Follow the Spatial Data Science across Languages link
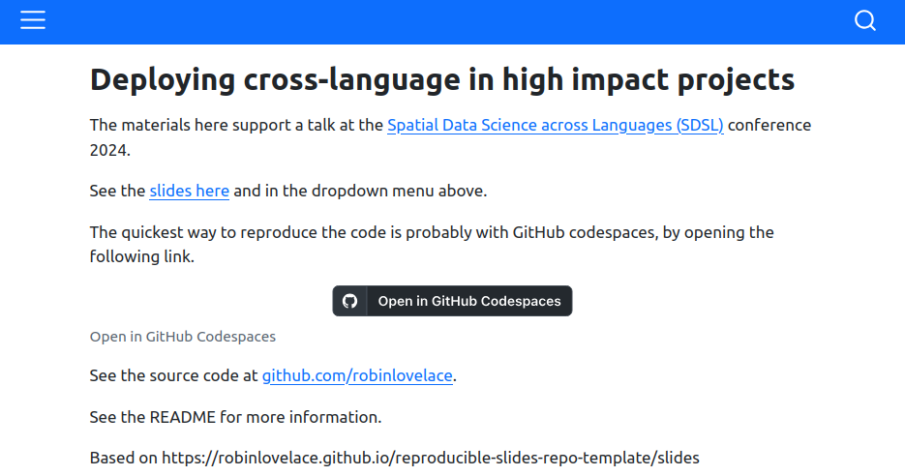 click(556, 125)
